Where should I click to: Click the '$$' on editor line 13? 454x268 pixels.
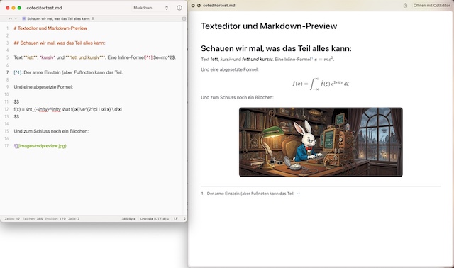[16, 117]
